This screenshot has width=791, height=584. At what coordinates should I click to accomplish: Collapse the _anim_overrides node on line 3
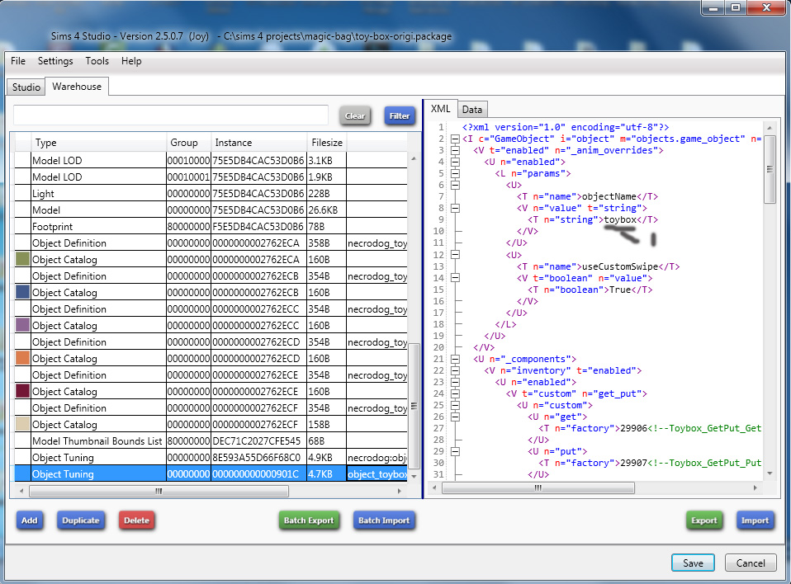[x=455, y=151]
